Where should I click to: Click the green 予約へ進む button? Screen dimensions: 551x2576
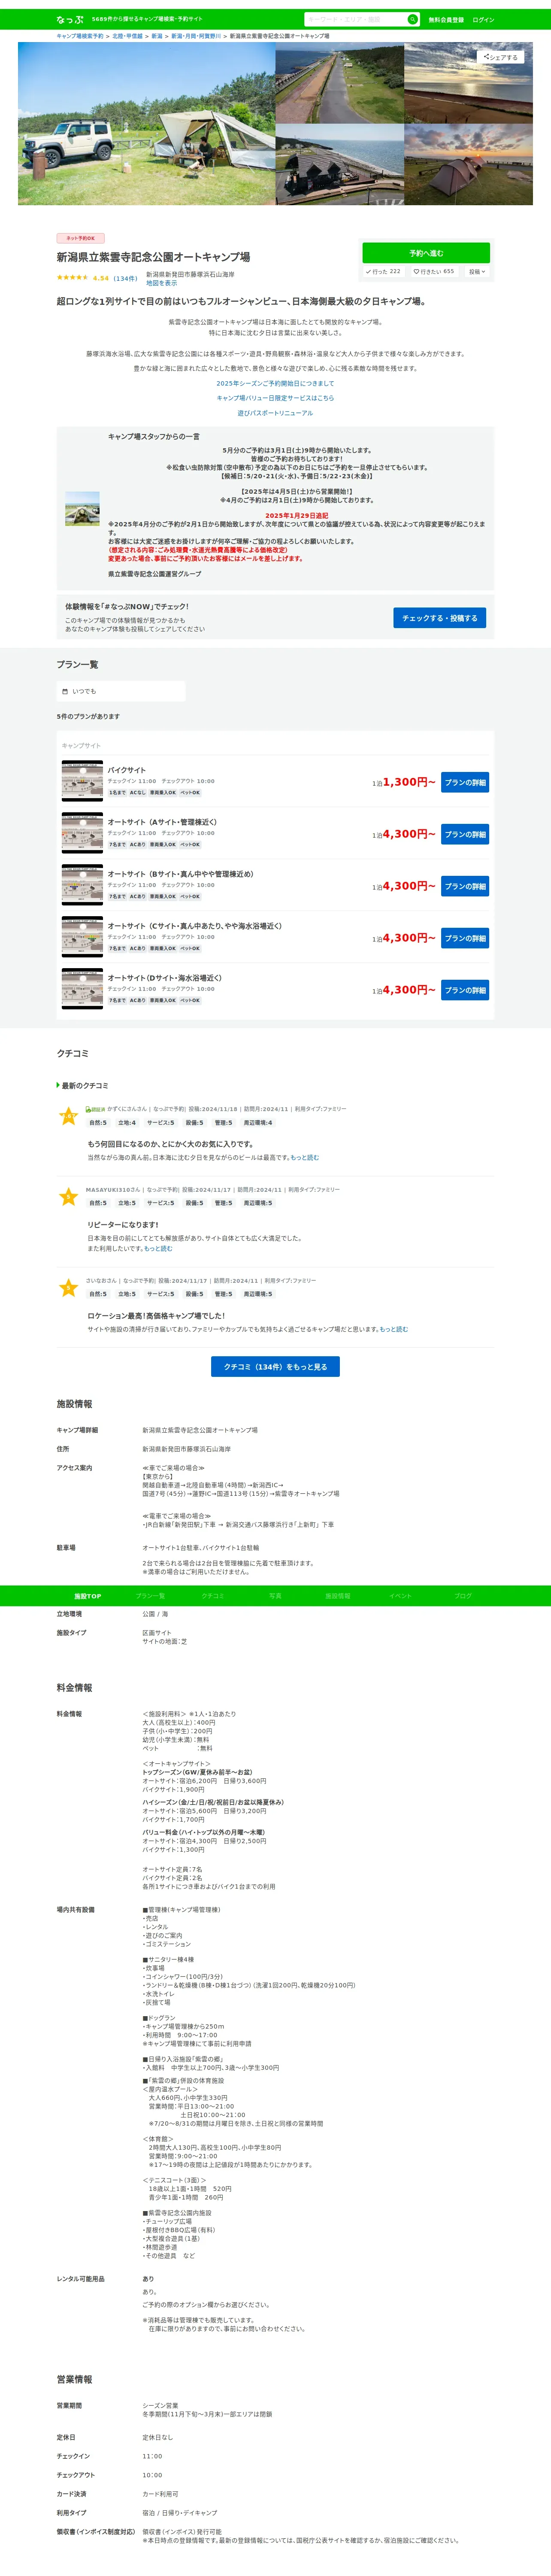[x=426, y=253]
